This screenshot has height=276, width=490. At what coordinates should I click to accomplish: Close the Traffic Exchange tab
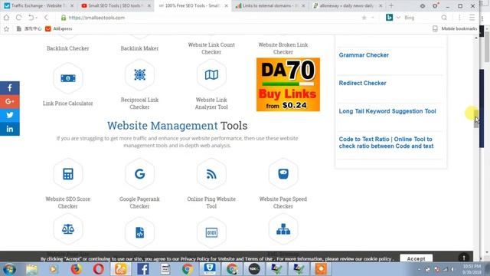click(x=72, y=5)
